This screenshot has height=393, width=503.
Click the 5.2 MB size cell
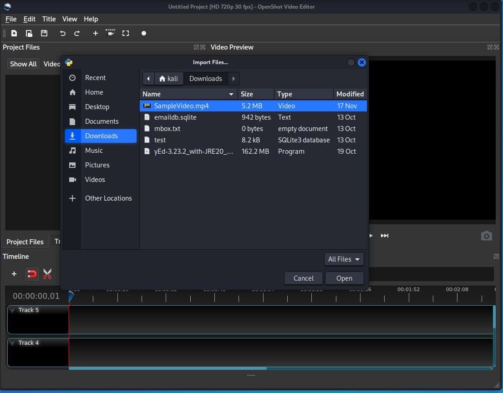click(x=252, y=106)
